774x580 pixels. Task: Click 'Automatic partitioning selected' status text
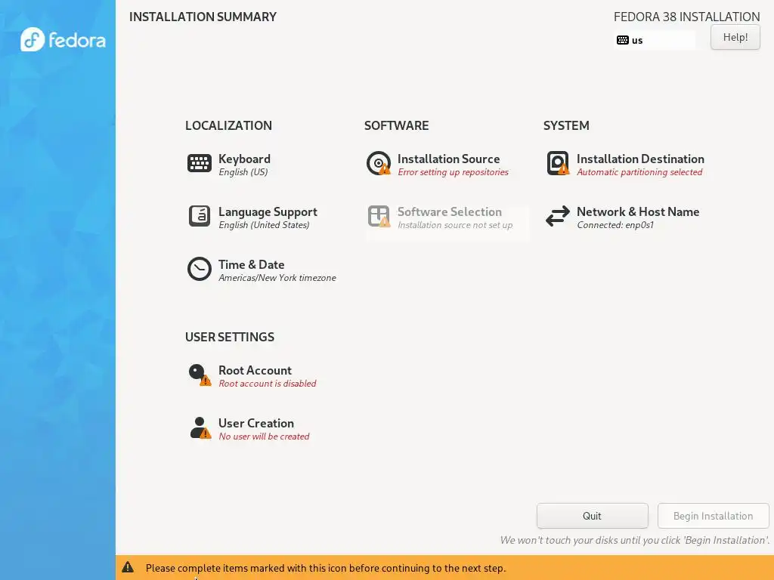639,172
